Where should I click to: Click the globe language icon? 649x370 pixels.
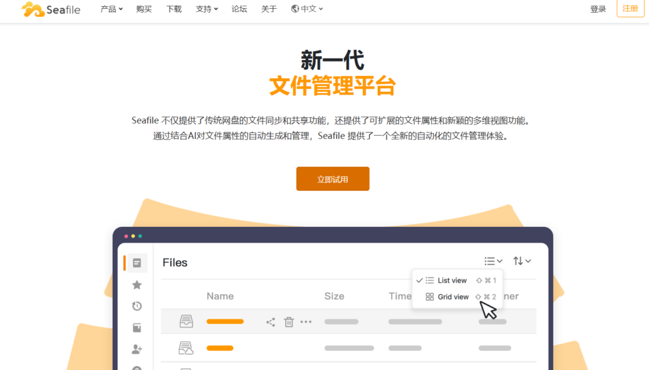tap(295, 9)
